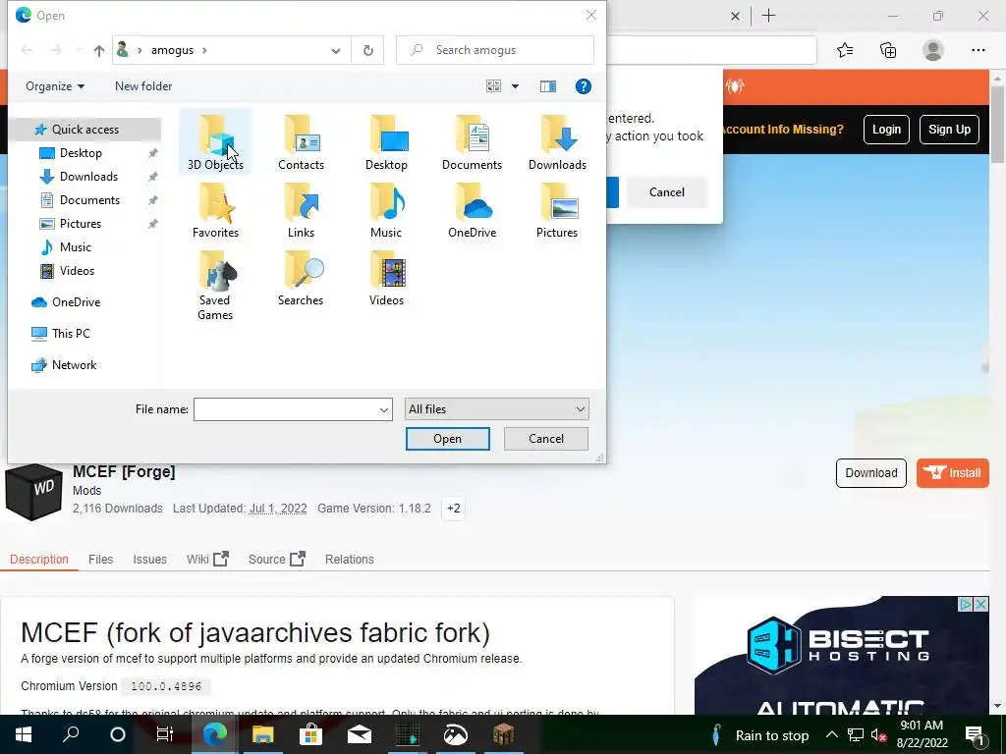Click the orange Install button
This screenshot has width=1006, height=754.
(x=953, y=473)
